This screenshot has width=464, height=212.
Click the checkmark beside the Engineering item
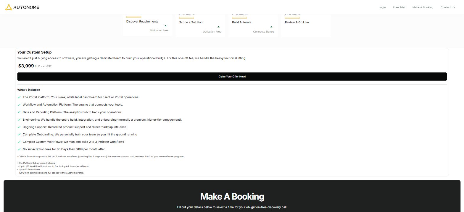[19, 120]
